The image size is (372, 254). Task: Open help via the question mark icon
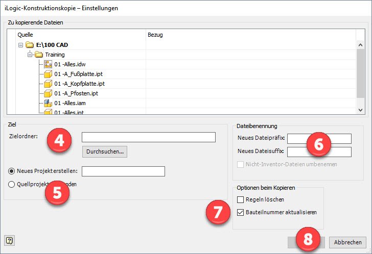click(x=8, y=240)
